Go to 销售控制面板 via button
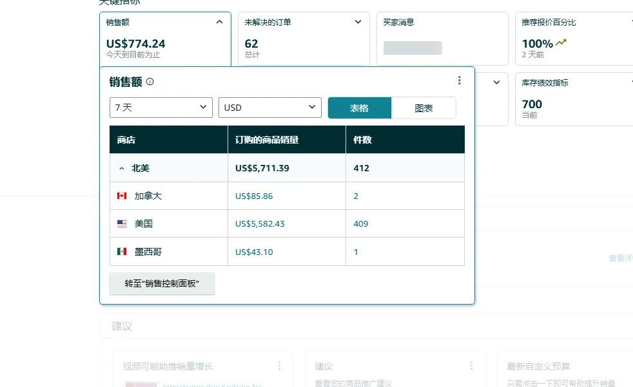 tap(162, 283)
